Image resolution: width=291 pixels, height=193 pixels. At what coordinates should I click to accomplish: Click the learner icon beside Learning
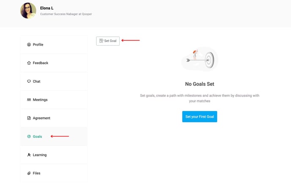click(x=29, y=155)
